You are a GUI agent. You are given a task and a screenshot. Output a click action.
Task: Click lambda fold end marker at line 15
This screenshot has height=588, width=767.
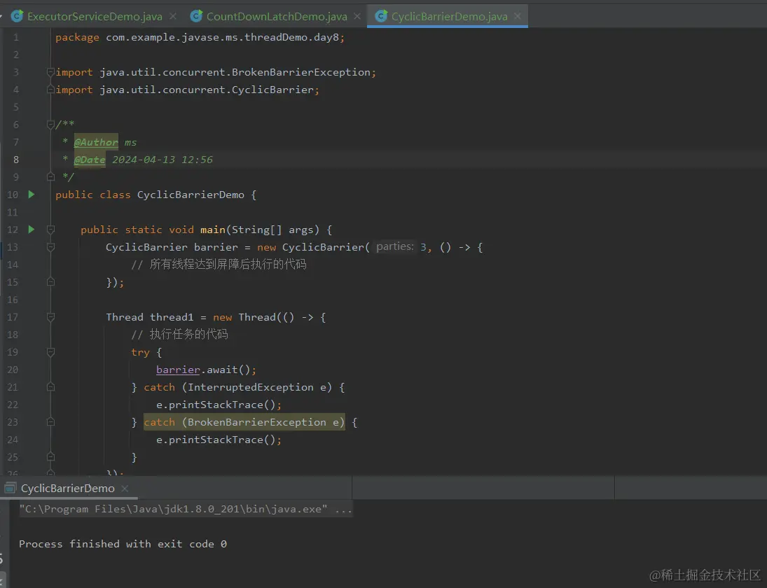coord(50,282)
